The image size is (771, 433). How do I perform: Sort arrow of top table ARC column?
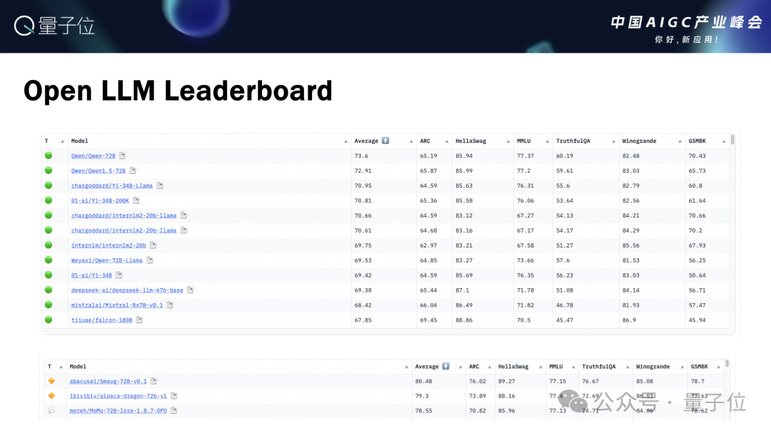tap(446, 141)
